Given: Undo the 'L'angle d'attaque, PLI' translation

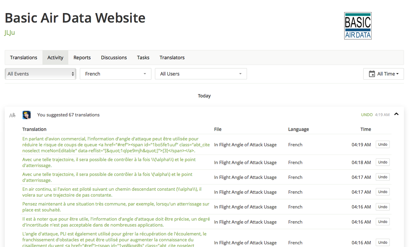Looking at the screenshot, I should coord(382,243).
